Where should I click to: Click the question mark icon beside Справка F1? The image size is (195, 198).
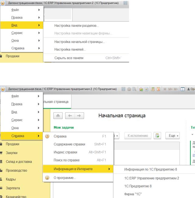coord(47,136)
